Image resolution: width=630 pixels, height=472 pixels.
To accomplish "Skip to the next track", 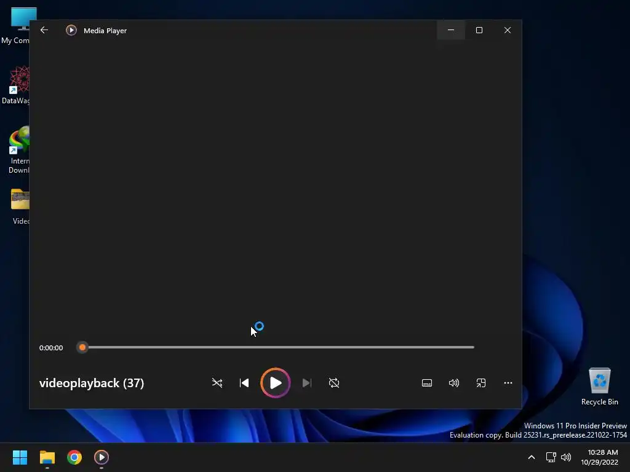I will [306, 383].
